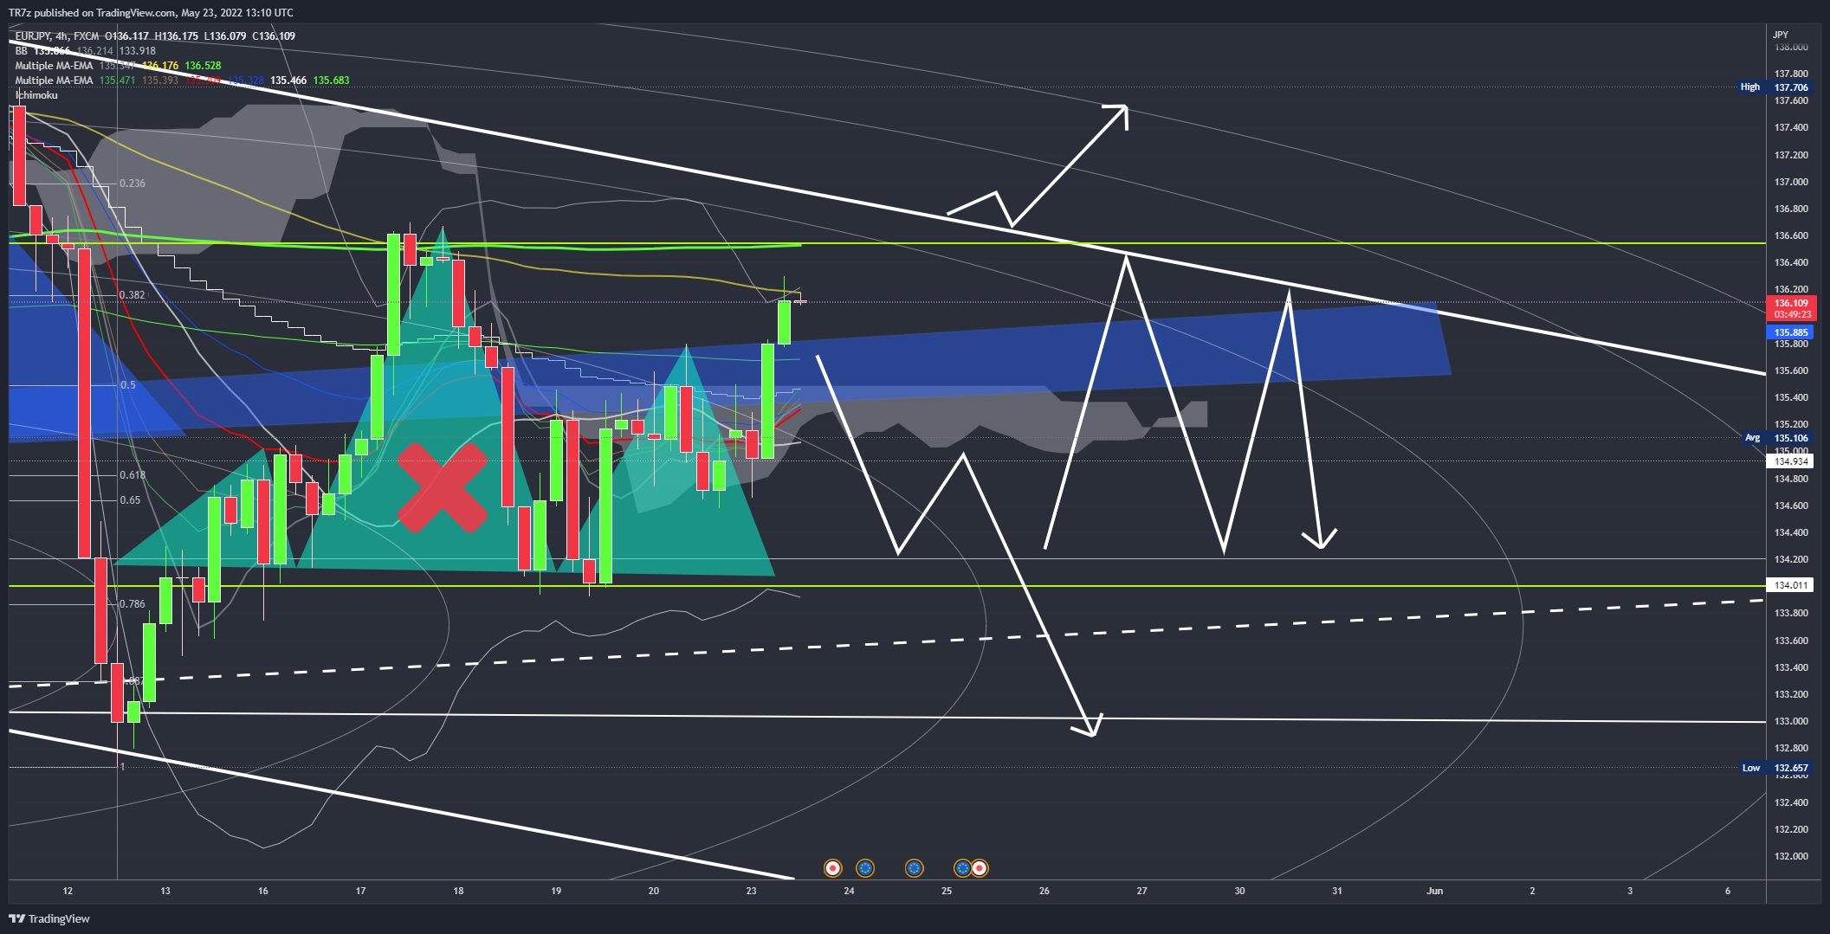Click the yellow 136.176 MA value
1830x934 pixels.
pos(160,66)
